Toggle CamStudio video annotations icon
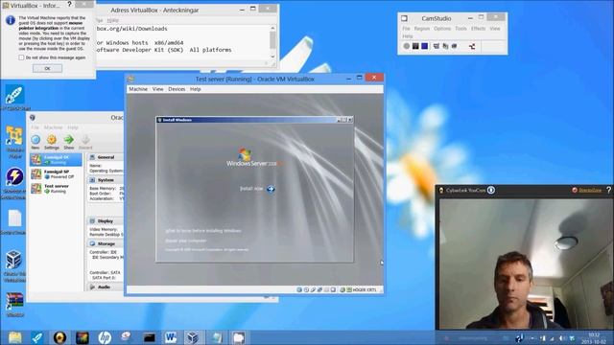This screenshot has height=345, width=614. tap(445, 46)
